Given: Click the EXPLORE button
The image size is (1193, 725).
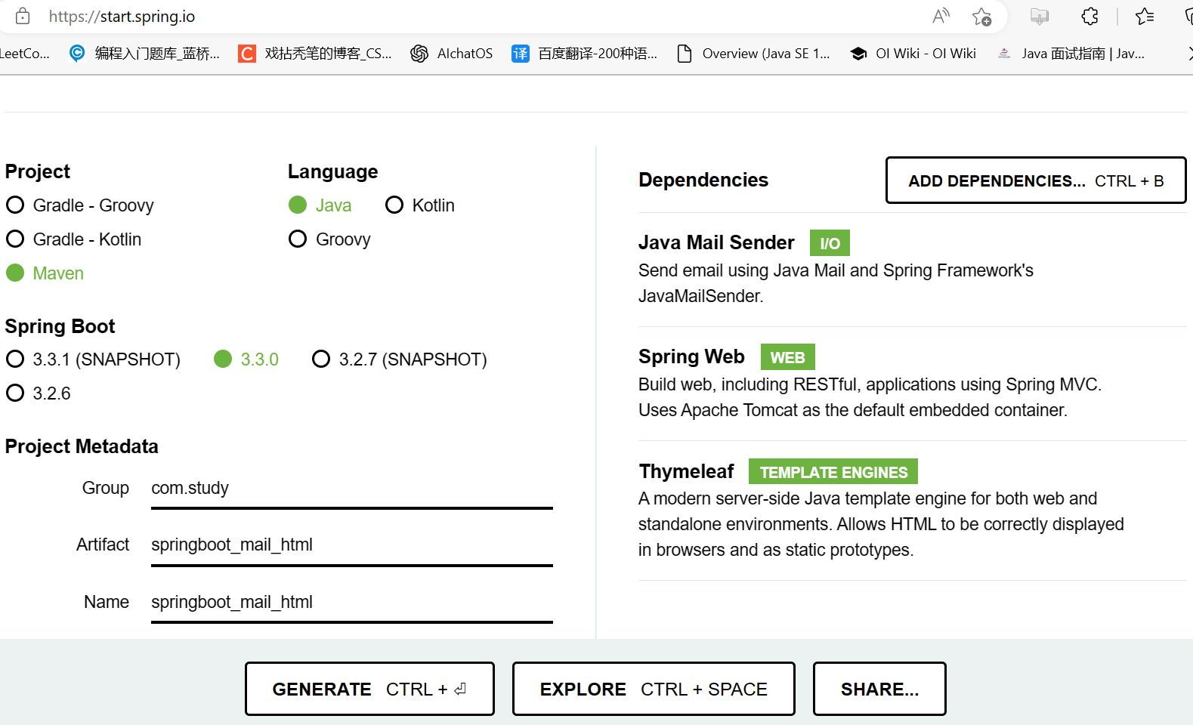Looking at the screenshot, I should [653, 689].
